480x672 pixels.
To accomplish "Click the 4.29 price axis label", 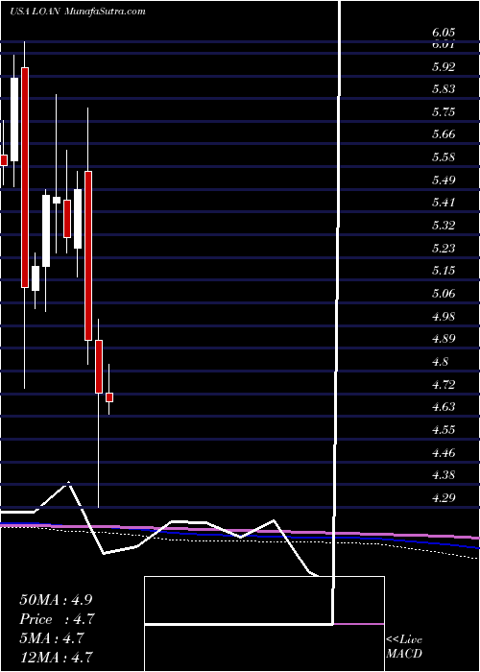I will pyautogui.click(x=444, y=498).
